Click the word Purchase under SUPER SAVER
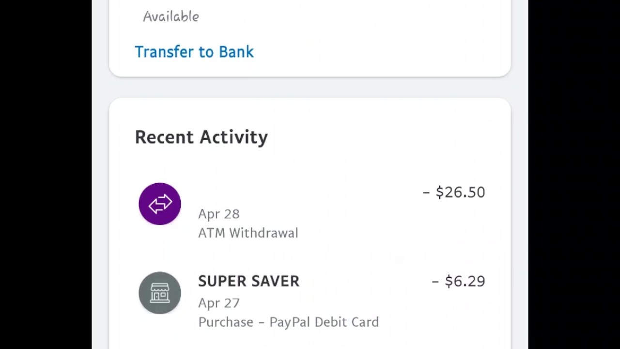 [226, 322]
